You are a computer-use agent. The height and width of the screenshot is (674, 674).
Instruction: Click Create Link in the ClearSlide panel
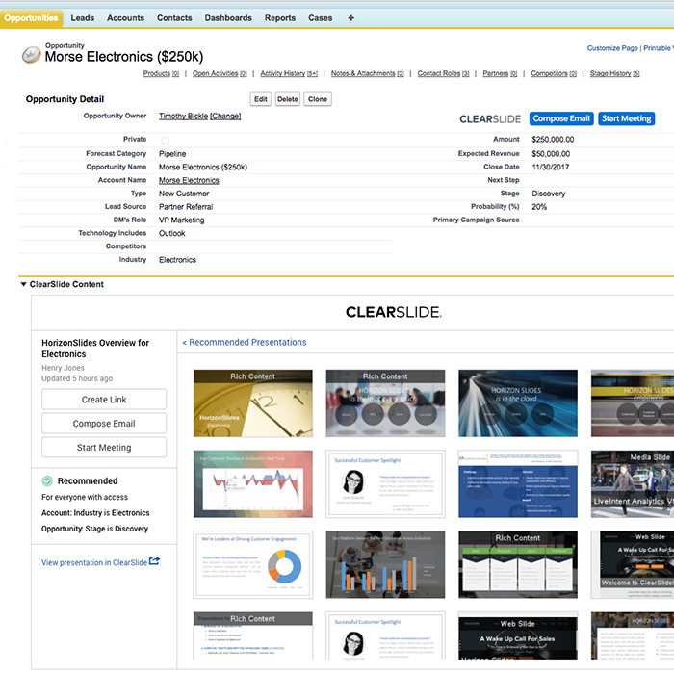coord(104,400)
